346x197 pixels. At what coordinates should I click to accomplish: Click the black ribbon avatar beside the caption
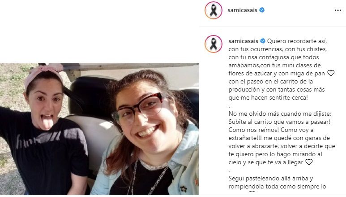(214, 44)
